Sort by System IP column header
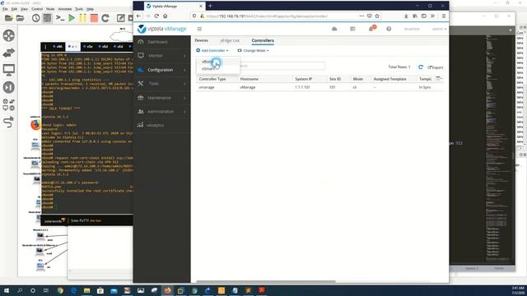This screenshot has height=296, width=527. tap(304, 79)
